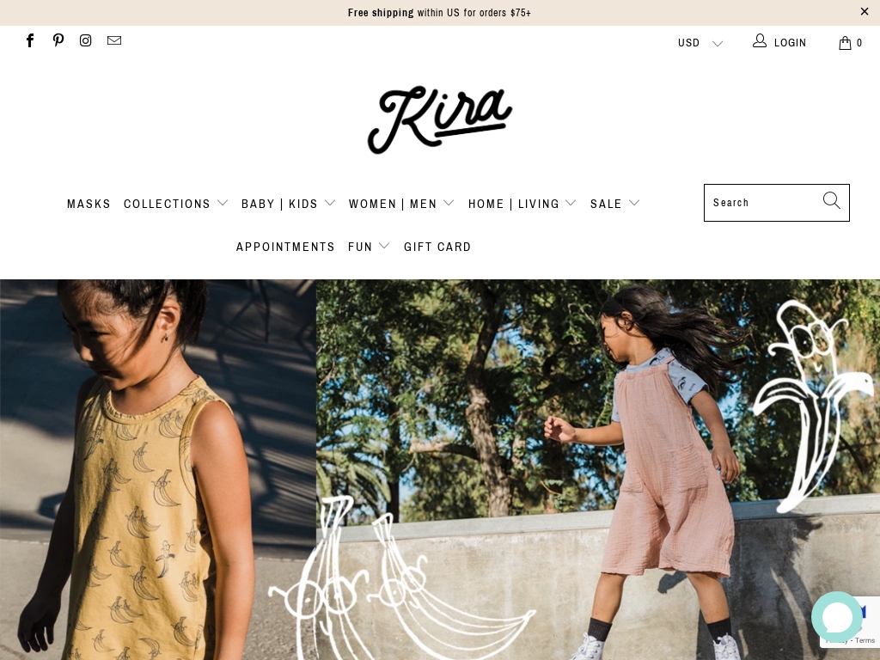Open the Appointments menu item
This screenshot has height=660, width=880.
point(285,247)
